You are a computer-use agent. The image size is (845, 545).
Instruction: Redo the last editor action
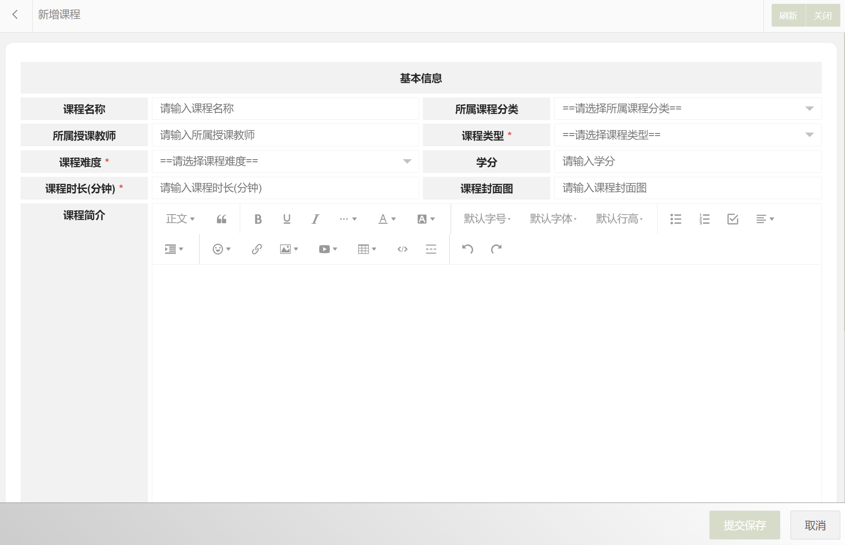pos(496,249)
